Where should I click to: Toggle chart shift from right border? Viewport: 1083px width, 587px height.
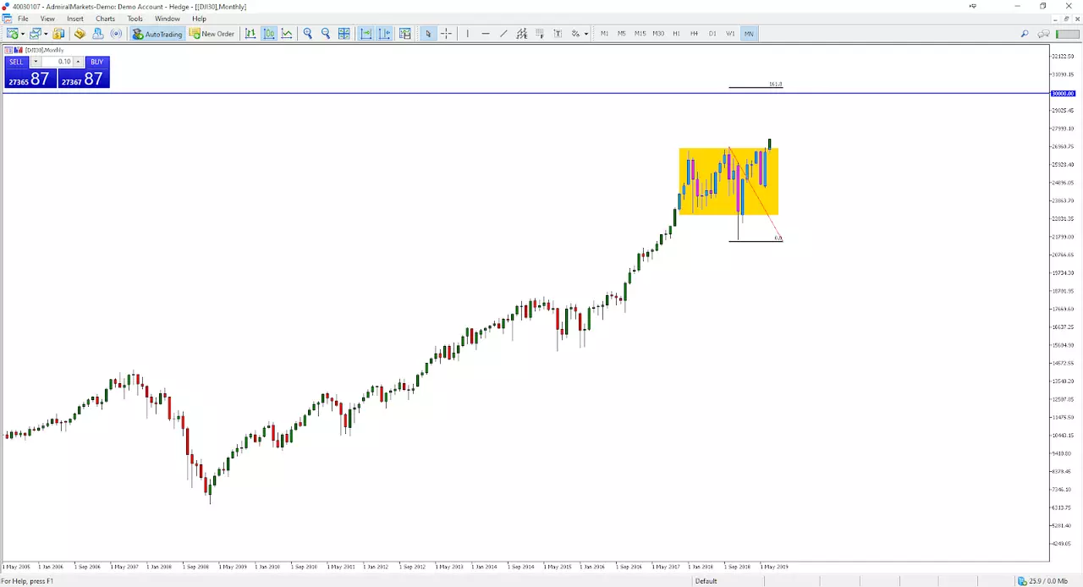(385, 34)
